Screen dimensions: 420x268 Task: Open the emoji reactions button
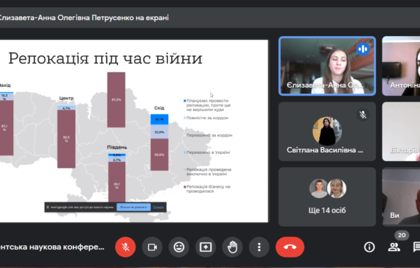(x=179, y=247)
